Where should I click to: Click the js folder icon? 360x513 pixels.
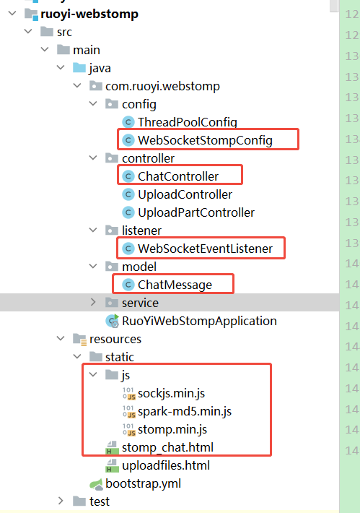112,375
